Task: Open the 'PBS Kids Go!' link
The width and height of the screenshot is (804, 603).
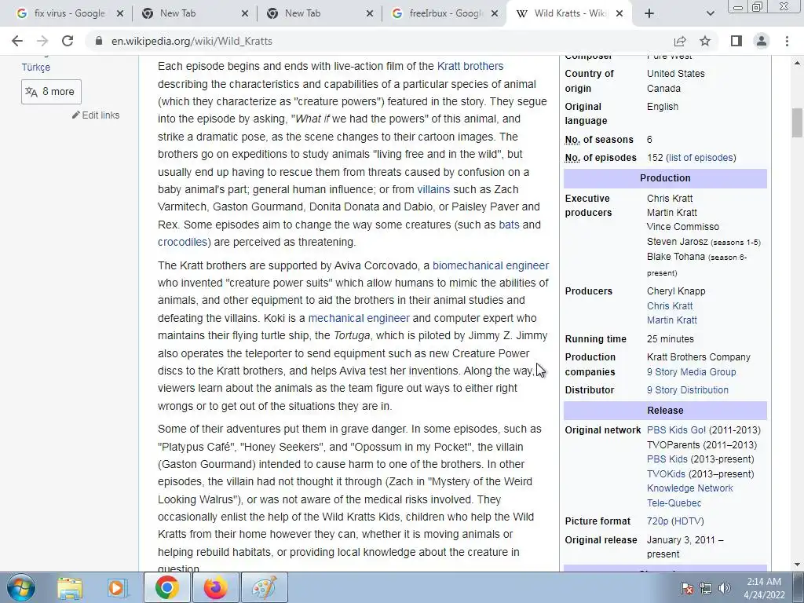Action: click(x=676, y=430)
